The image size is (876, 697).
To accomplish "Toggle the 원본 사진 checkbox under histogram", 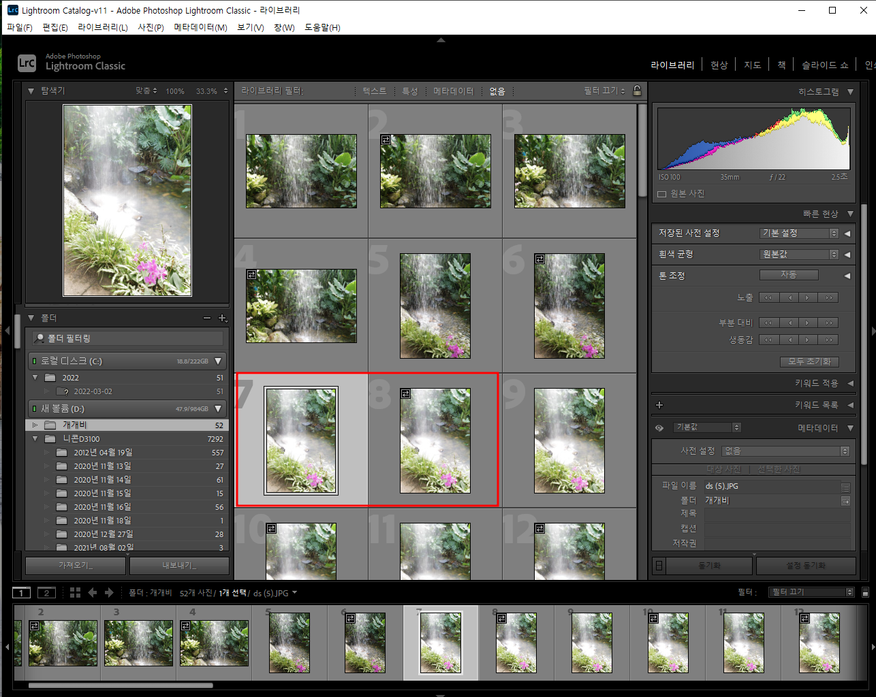I will (x=661, y=194).
